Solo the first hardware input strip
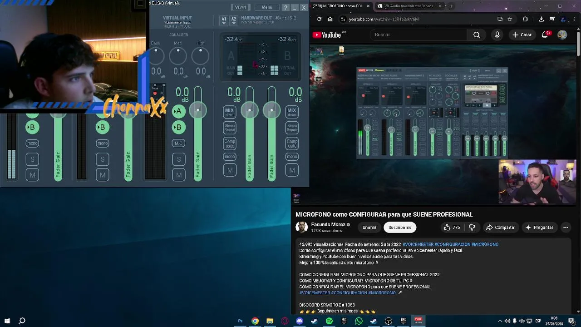Image resolution: width=581 pixels, height=327 pixels. tap(32, 159)
